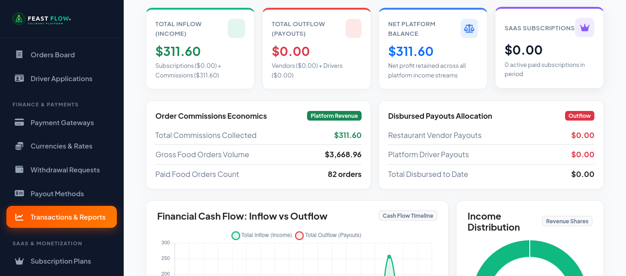
Task: Click the Gross Food Orders Volume $3,668.96 value
Action: (x=343, y=155)
